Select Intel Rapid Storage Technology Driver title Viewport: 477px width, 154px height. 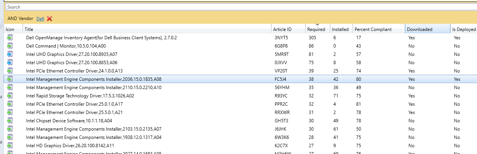point(80,96)
